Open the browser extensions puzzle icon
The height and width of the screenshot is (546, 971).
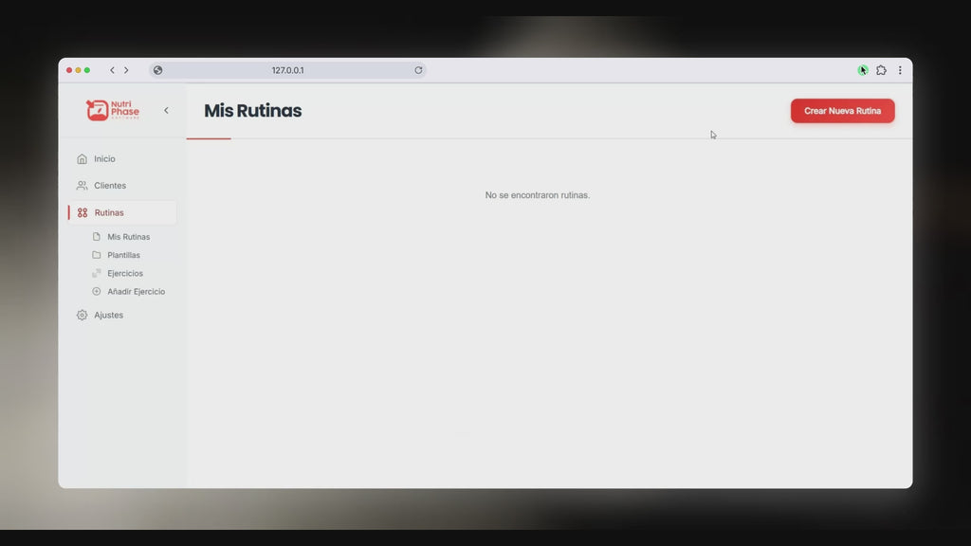(881, 70)
